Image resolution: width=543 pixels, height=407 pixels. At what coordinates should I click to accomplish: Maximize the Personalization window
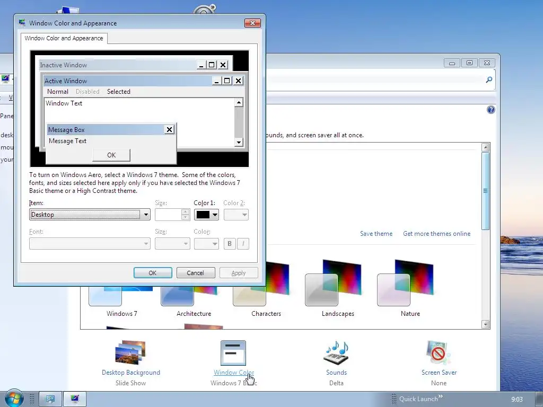469,63
